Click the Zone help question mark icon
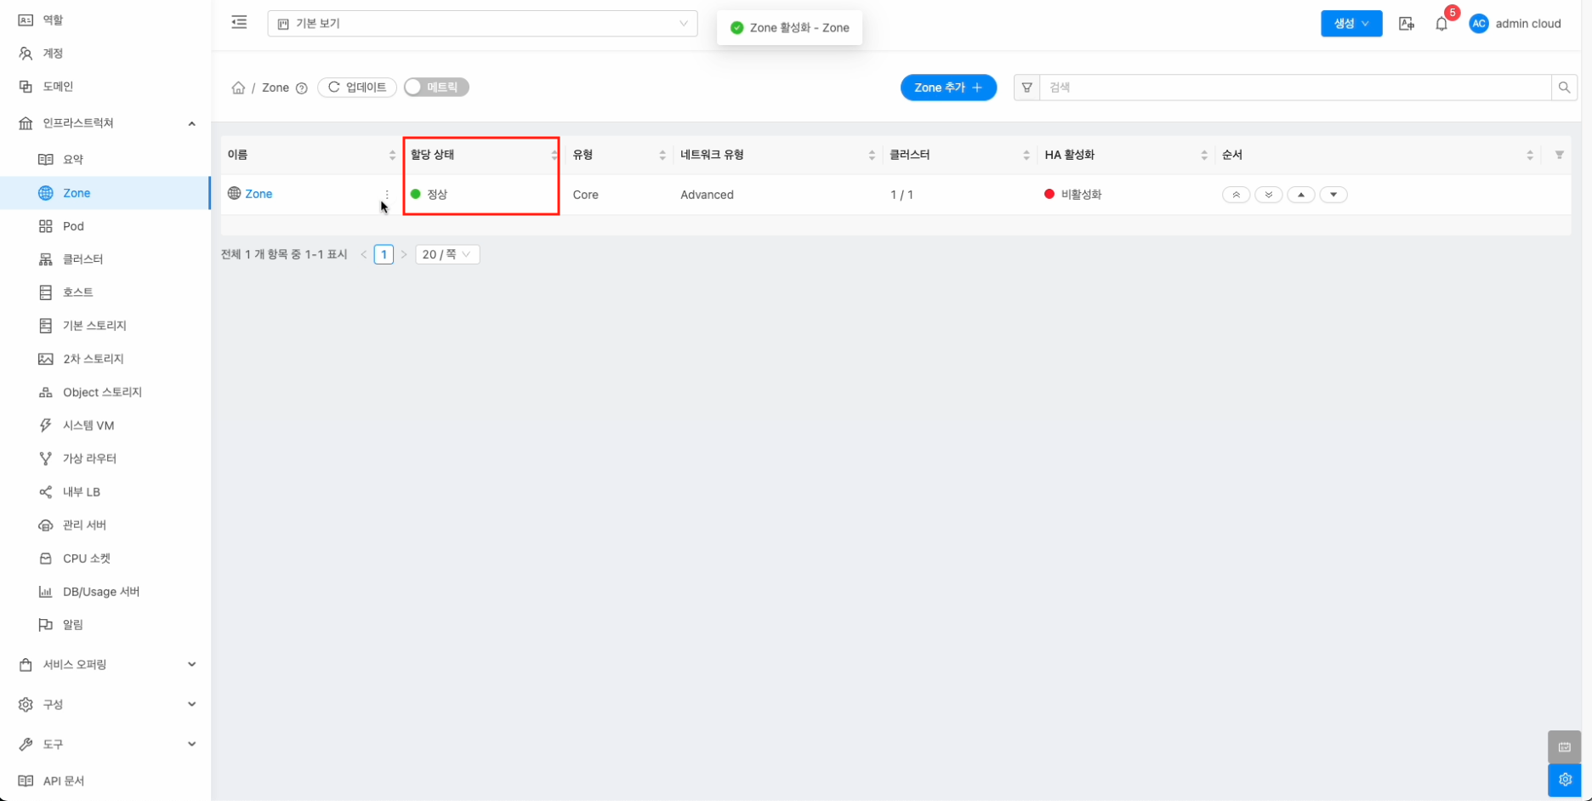Viewport: 1592px width, 801px height. pyautogui.click(x=301, y=88)
